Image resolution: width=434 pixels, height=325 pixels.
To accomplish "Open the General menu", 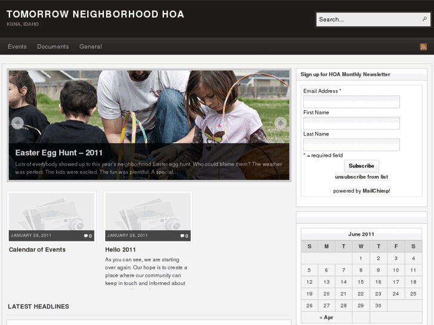I will (91, 47).
